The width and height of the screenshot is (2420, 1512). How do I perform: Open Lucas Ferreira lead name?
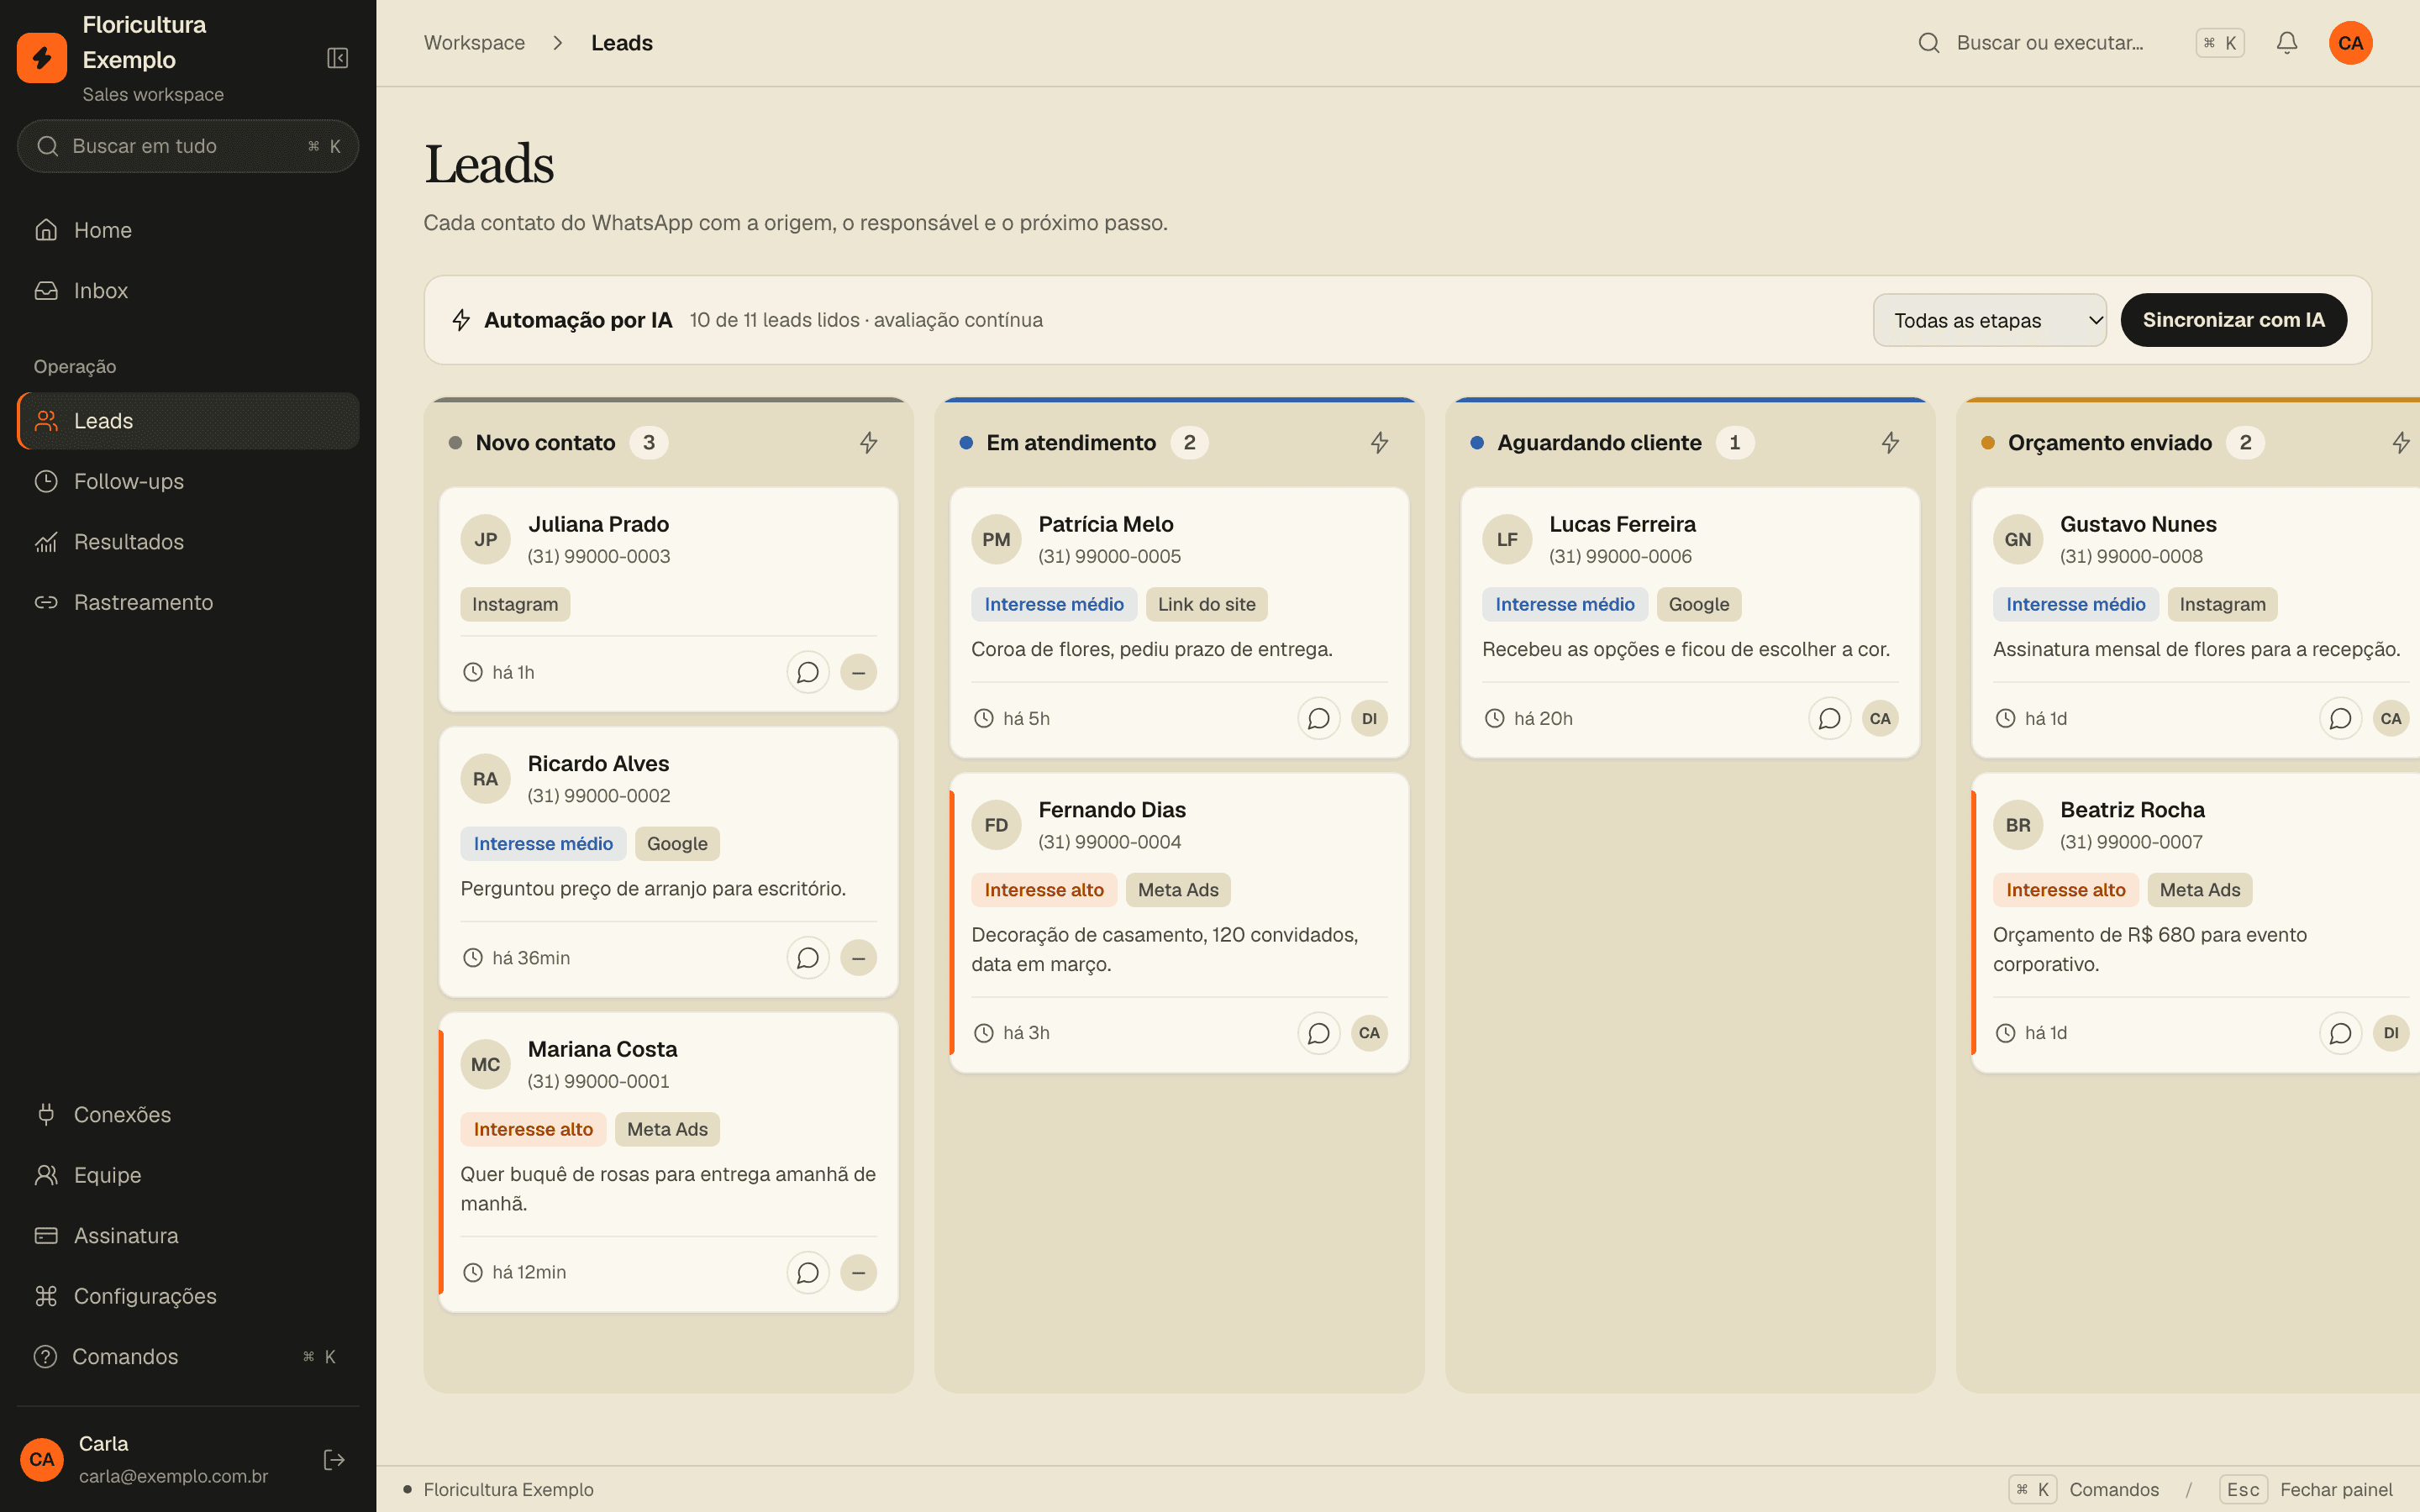click(x=1622, y=524)
